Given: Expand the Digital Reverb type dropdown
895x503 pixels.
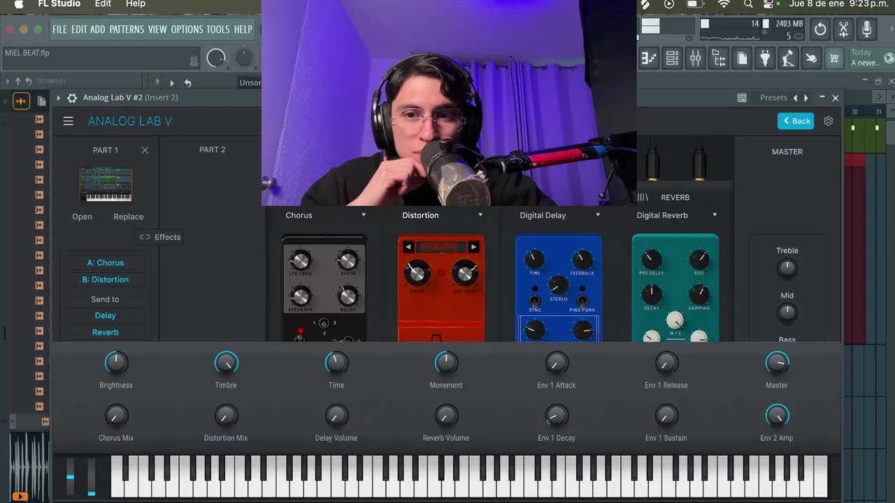Looking at the screenshot, I should point(715,215).
